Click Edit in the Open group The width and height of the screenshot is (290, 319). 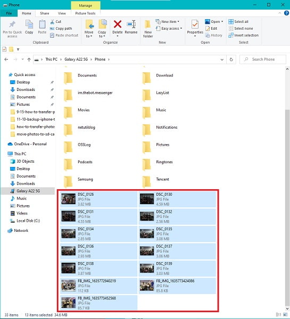211,29
